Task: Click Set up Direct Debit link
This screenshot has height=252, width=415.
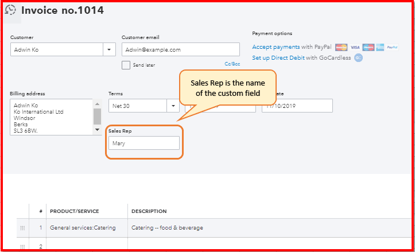Action: point(278,58)
